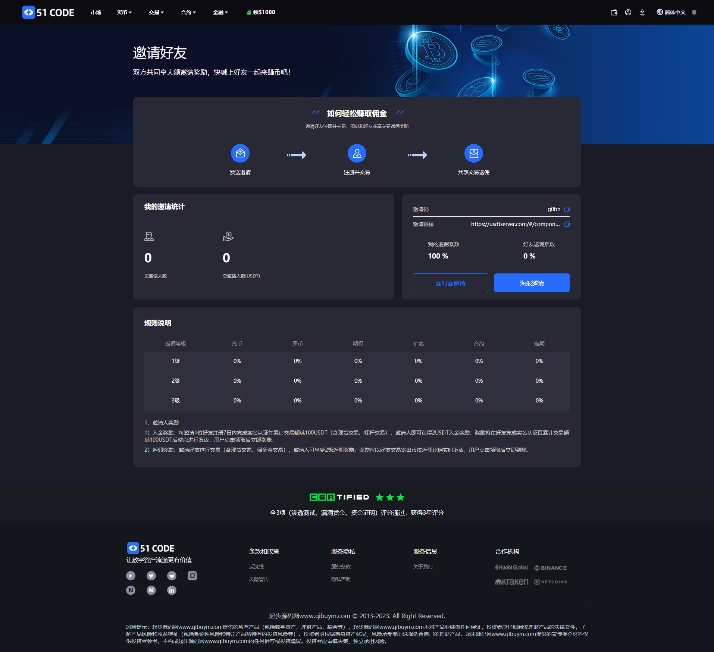Open the Instagram social icon
The image size is (714, 652).
(192, 576)
